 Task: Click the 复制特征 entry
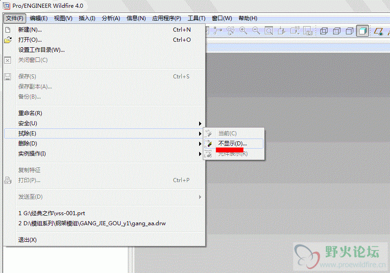click(105, 170)
